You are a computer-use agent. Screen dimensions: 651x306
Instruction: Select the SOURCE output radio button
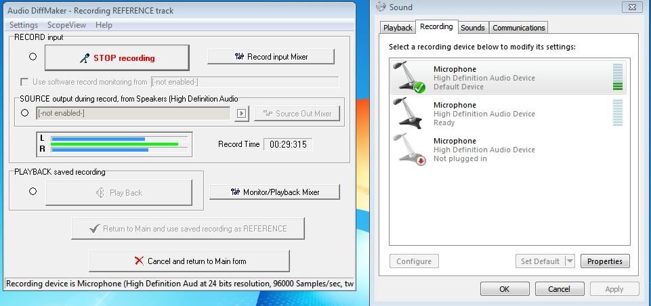click(x=24, y=112)
